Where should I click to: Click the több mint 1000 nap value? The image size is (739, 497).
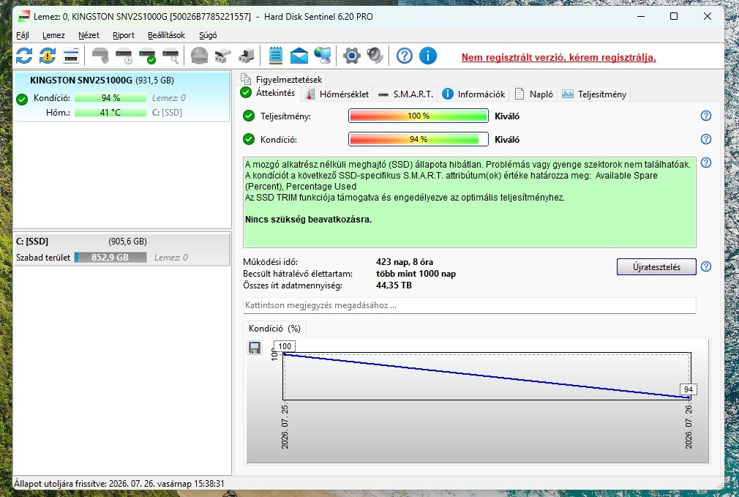click(416, 274)
